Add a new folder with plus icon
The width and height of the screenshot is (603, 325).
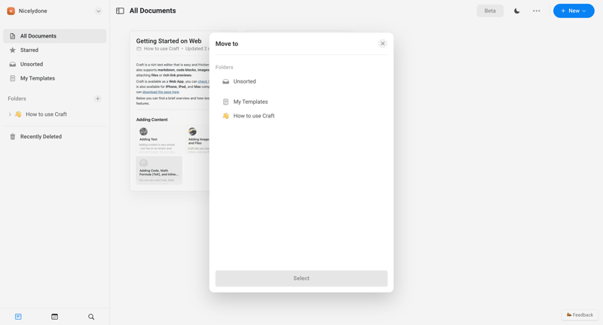98,99
